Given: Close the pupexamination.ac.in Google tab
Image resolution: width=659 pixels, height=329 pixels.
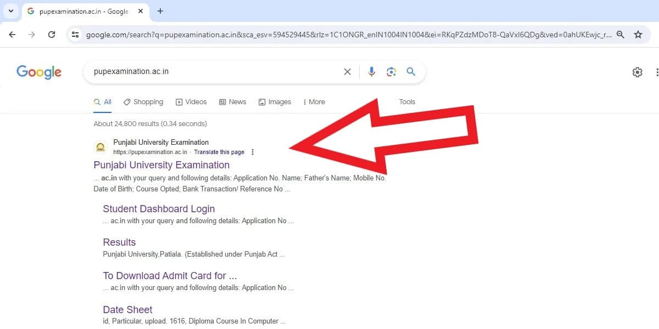Looking at the screenshot, I should pos(139,11).
